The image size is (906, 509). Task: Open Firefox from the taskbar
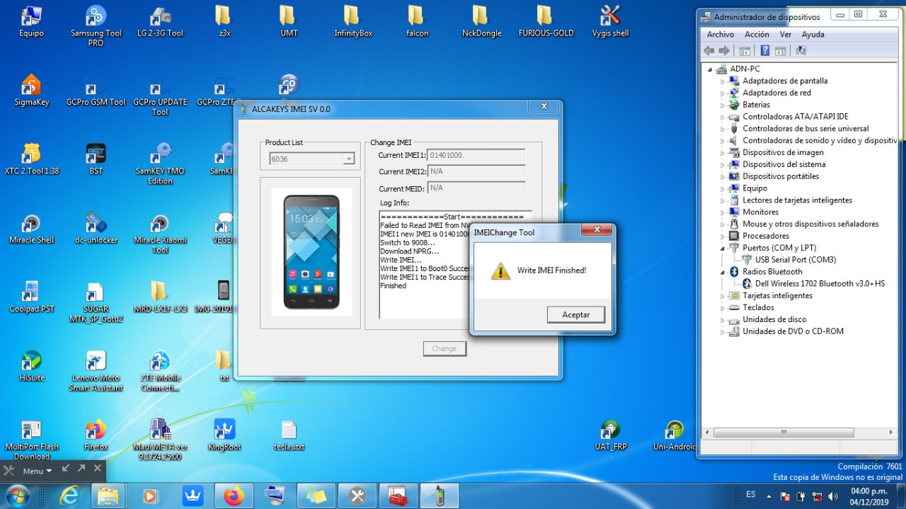(234, 496)
